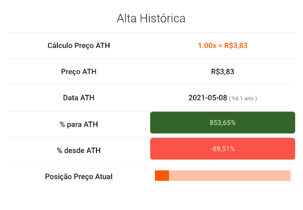Viewport: 303px width, 210px height.
Task: Click the % desde ATH label
Action: coord(79,151)
